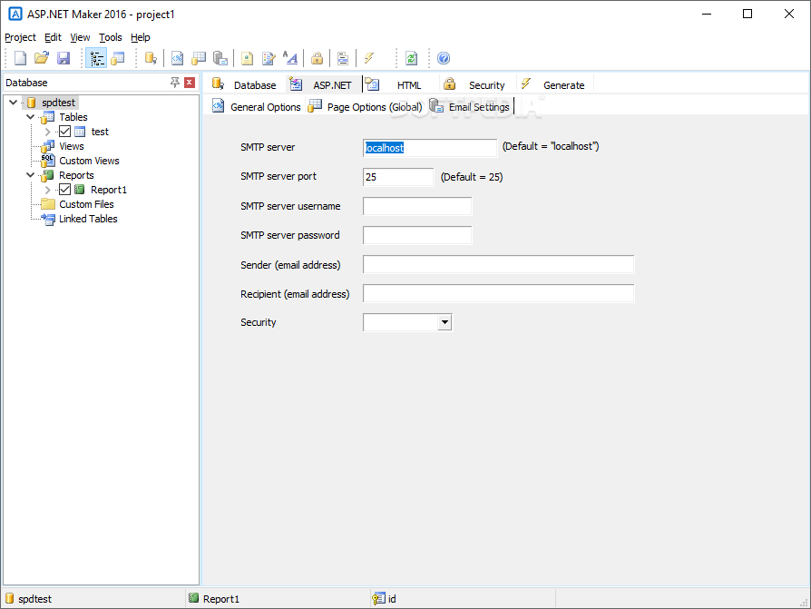The height and width of the screenshot is (609, 811).
Task: Open a project via the toolbar folder icon
Action: (42, 58)
